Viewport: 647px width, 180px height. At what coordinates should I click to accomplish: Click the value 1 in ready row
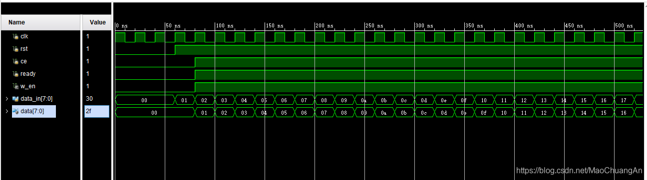pyautogui.click(x=88, y=74)
